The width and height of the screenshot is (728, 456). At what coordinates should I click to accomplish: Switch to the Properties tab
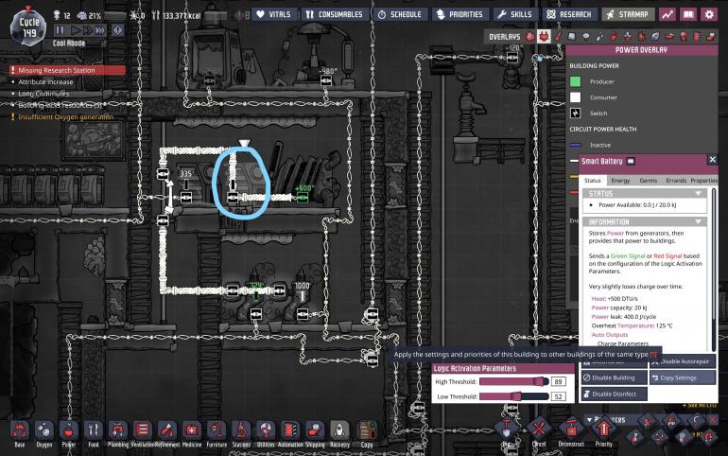point(703,180)
